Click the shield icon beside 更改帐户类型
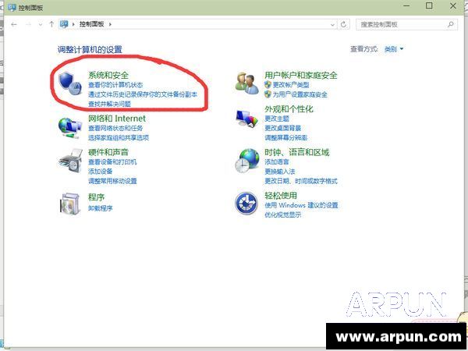This screenshot has width=468, height=351. click(268, 85)
